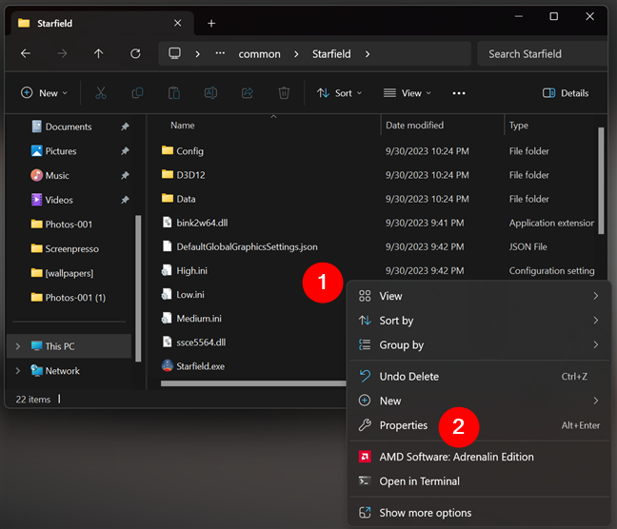Click the Share icon in toolbar
The width and height of the screenshot is (617, 529).
248,93
